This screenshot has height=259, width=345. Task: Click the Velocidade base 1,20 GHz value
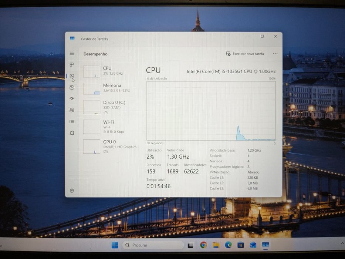pyautogui.click(x=254, y=151)
